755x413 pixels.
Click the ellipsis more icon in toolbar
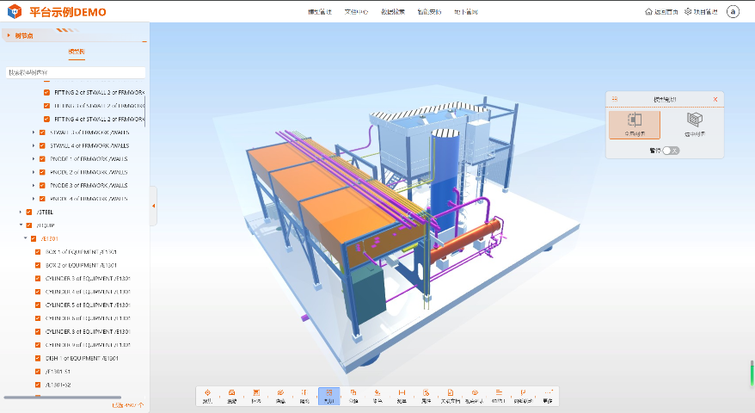click(548, 395)
